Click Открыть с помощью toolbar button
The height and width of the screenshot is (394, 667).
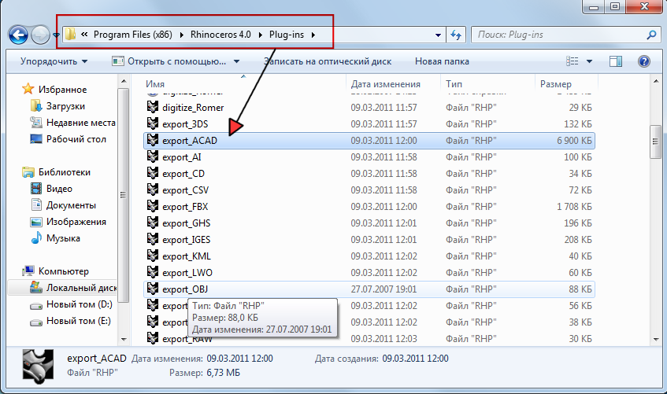(169, 61)
